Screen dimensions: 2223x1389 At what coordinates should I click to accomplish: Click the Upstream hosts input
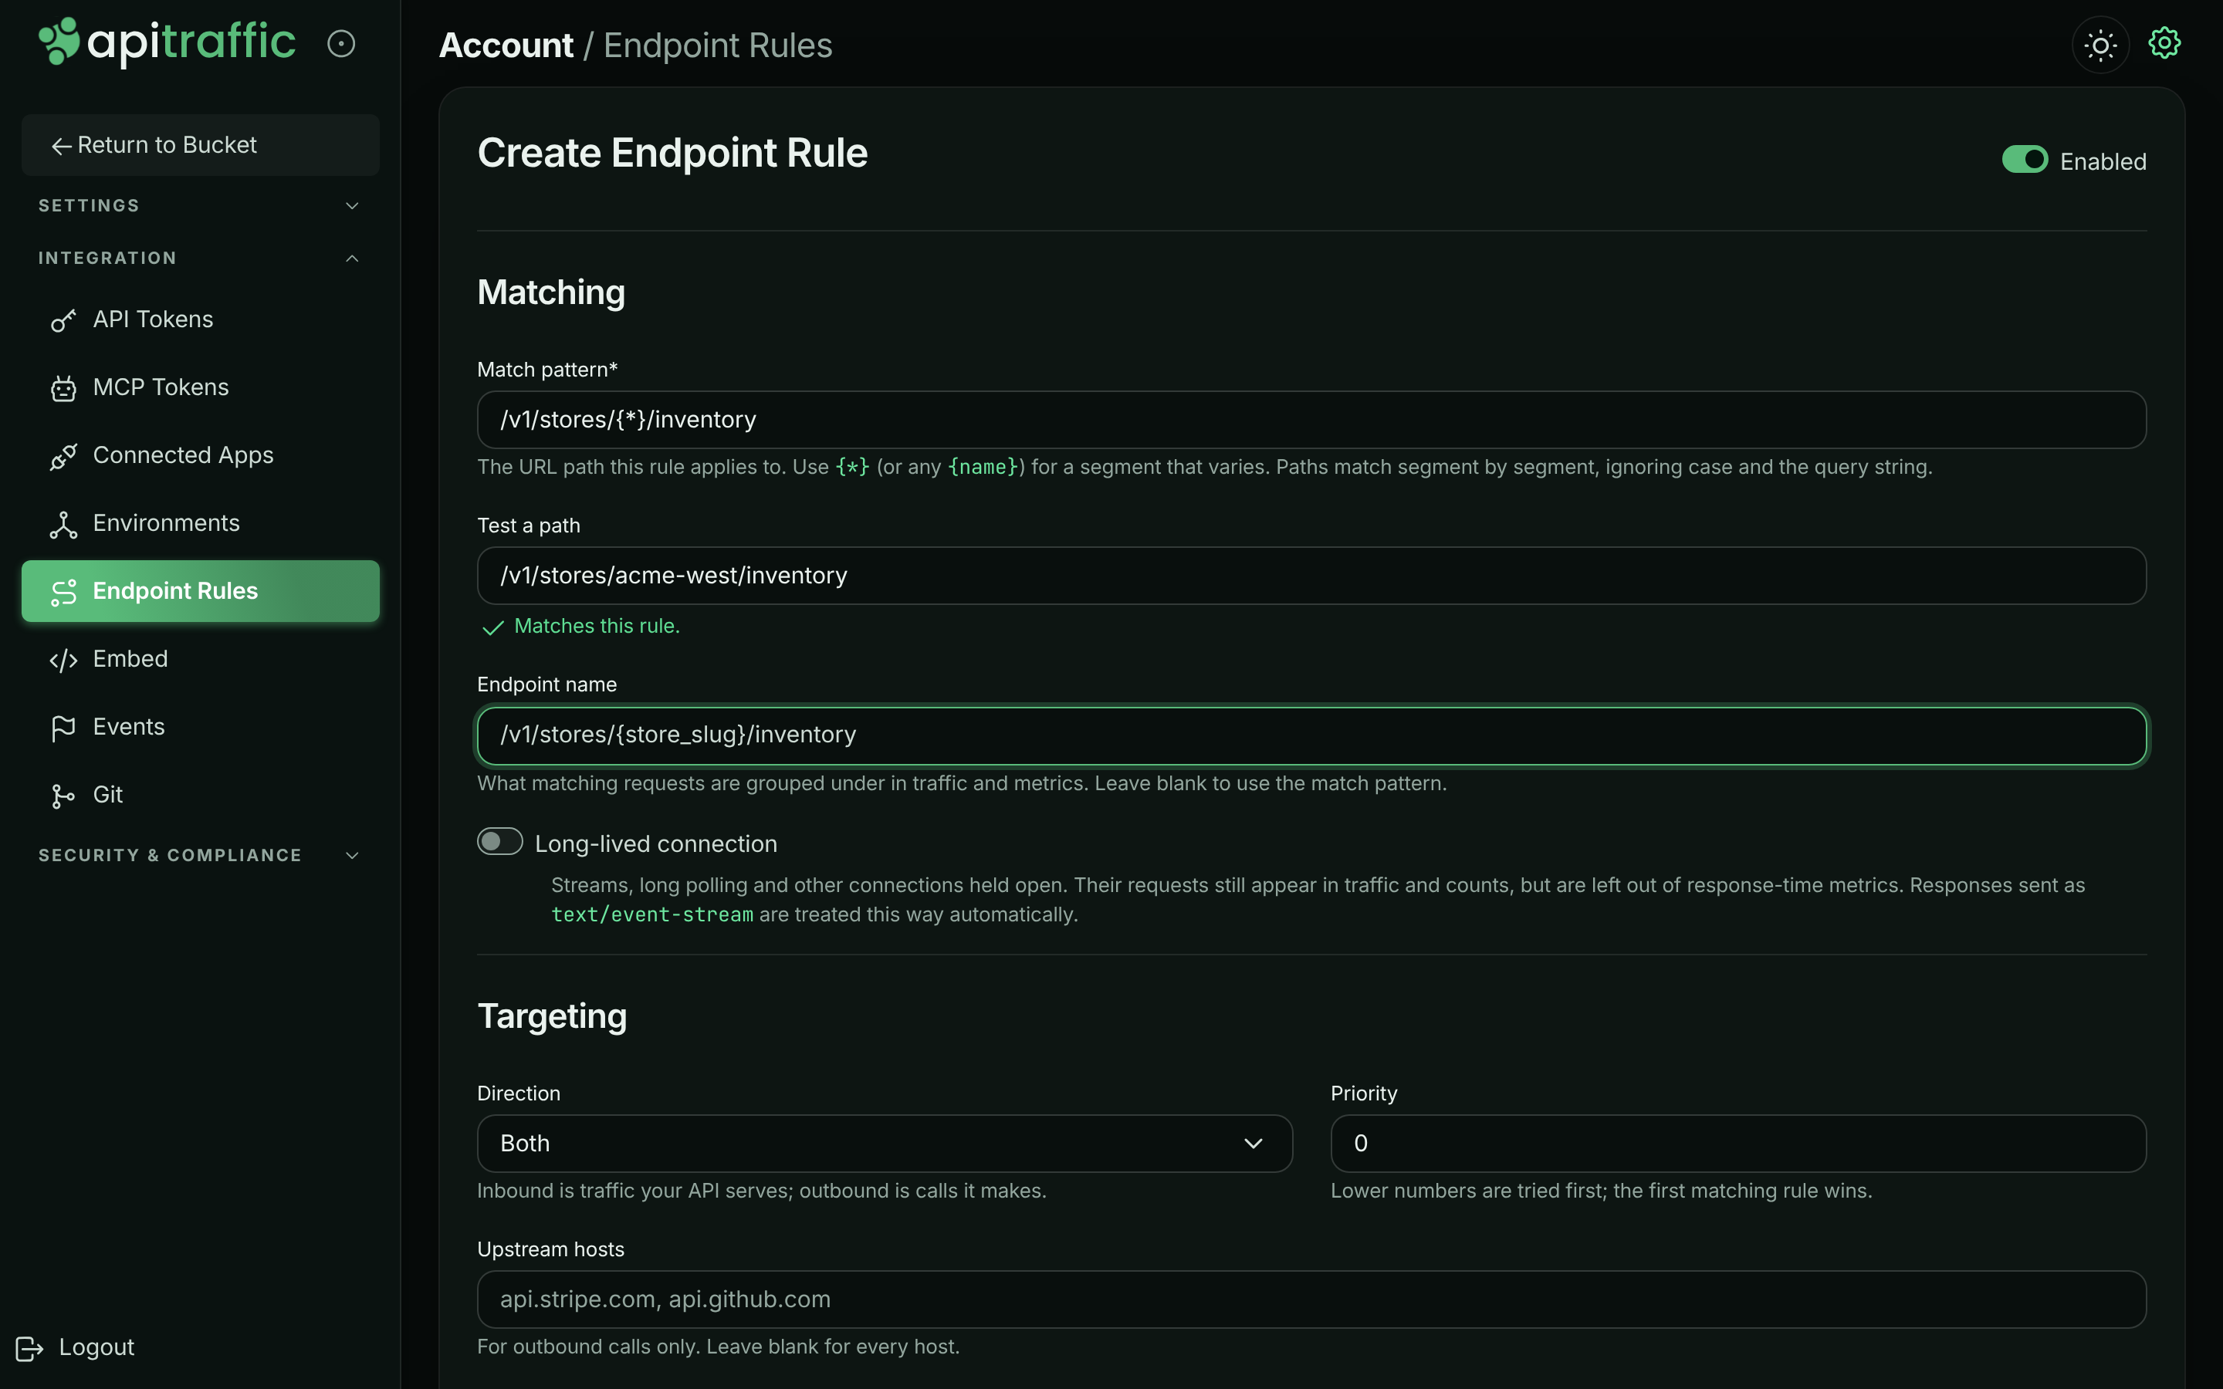1311,1300
